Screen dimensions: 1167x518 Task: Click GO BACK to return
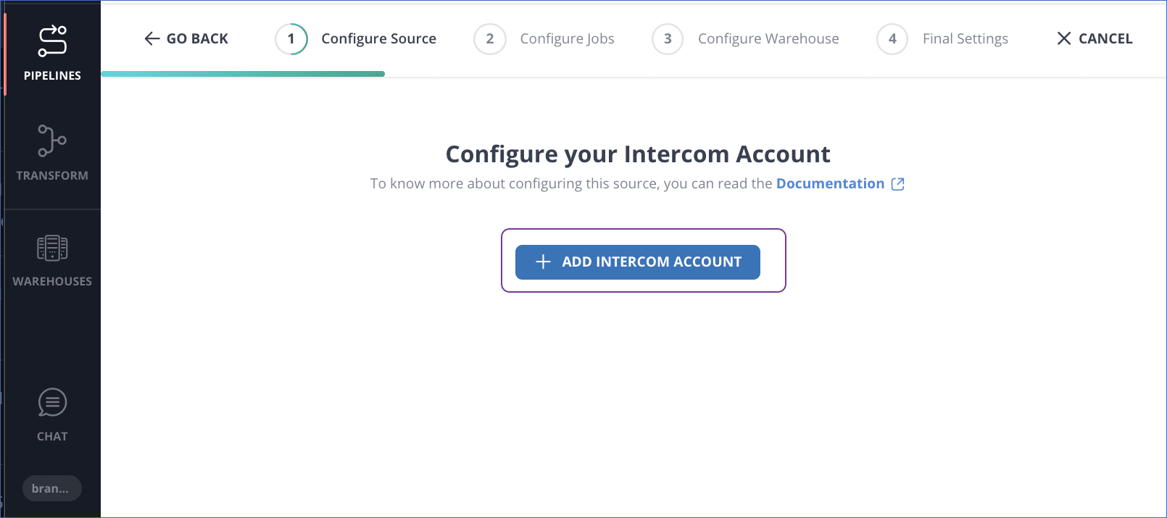pyautogui.click(x=186, y=38)
